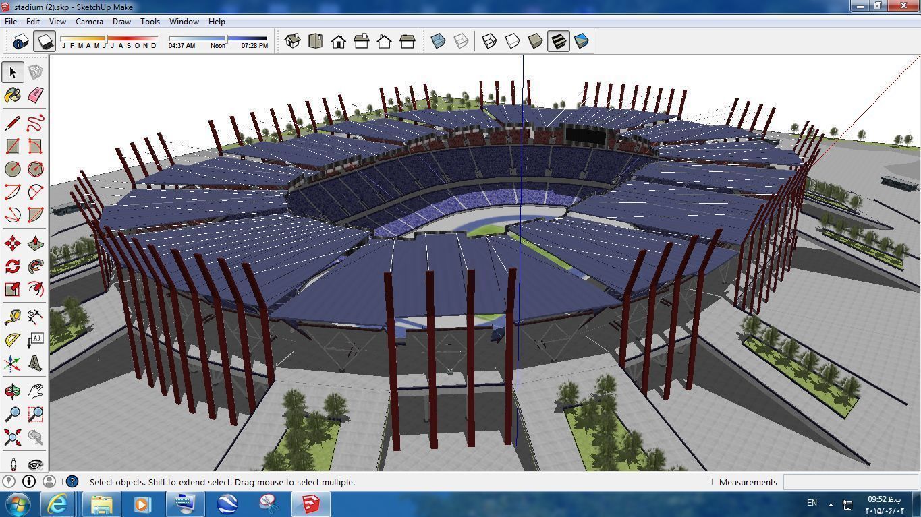This screenshot has height=517, width=921.
Task: Switch to Back view
Action: click(384, 41)
